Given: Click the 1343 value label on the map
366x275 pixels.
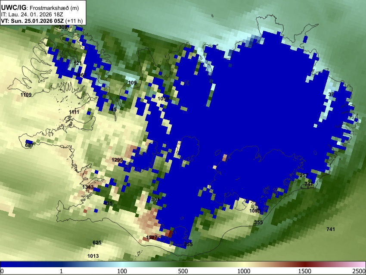Looking at the screenshot, I should tap(88, 187).
